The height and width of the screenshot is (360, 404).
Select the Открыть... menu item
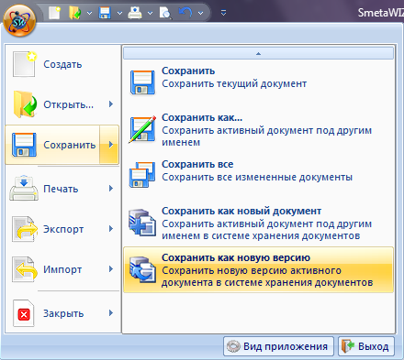click(x=62, y=104)
